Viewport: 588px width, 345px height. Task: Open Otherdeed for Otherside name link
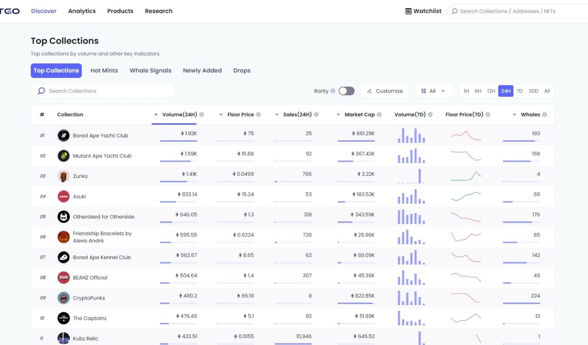[x=104, y=217]
